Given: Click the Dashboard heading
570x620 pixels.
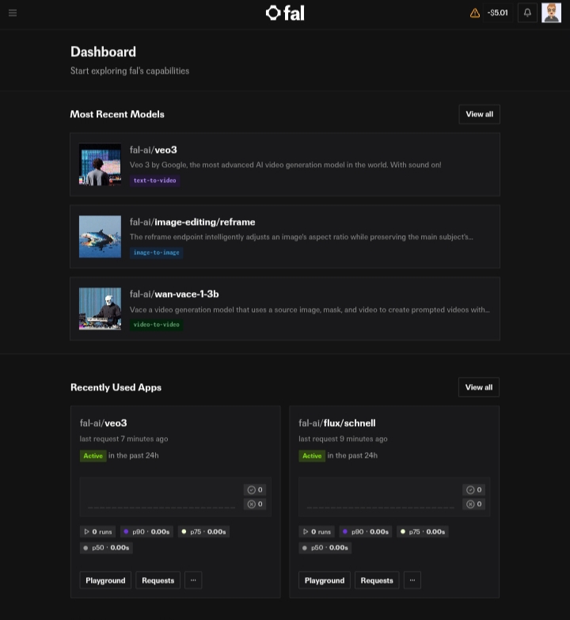Looking at the screenshot, I should 103,51.
